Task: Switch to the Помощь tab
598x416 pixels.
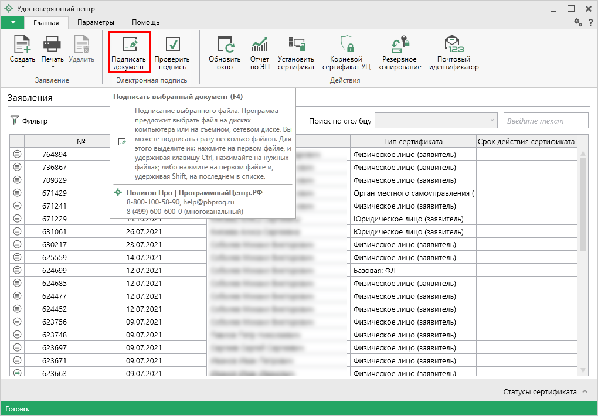Action: pos(145,22)
